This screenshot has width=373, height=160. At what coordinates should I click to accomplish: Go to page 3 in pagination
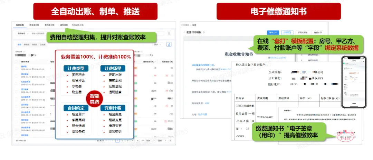coord(128,141)
